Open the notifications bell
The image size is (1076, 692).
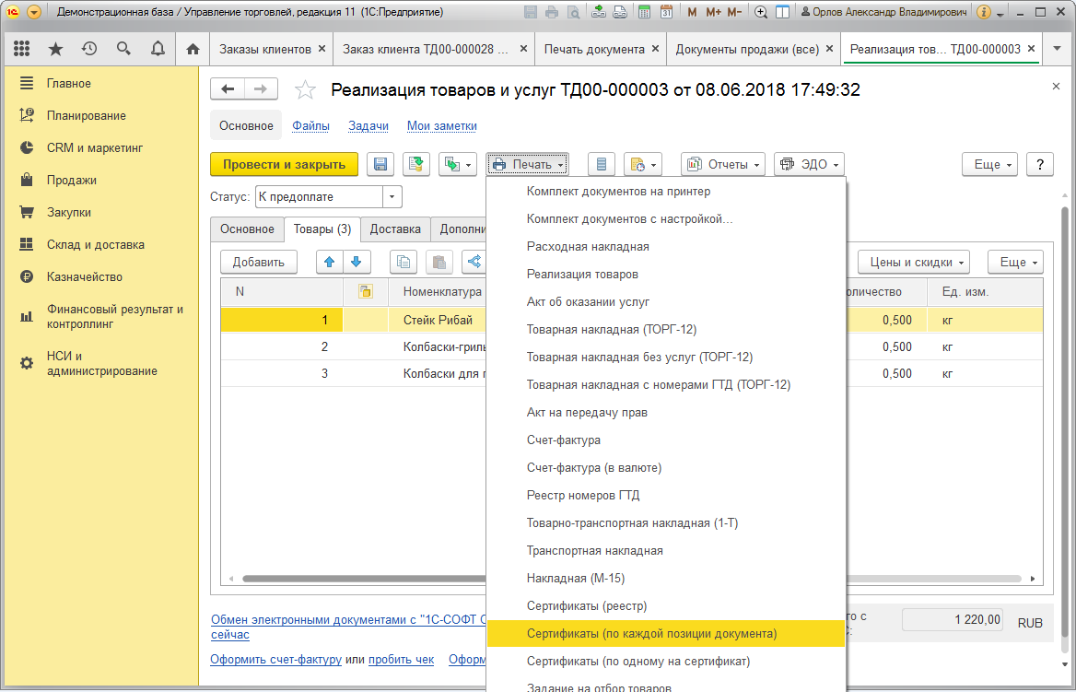tap(158, 49)
